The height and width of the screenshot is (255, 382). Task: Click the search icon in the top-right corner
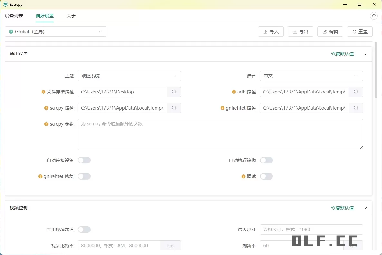(x=374, y=15)
